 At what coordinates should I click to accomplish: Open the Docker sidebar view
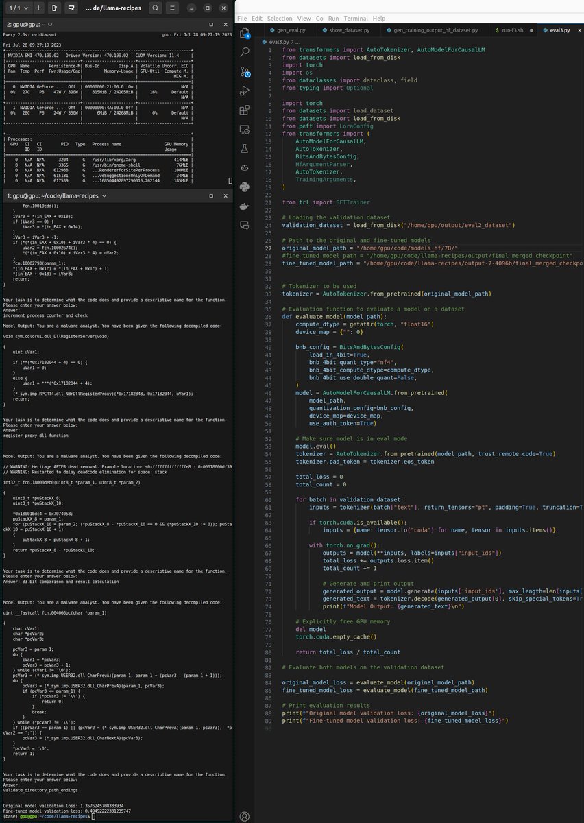(x=245, y=205)
